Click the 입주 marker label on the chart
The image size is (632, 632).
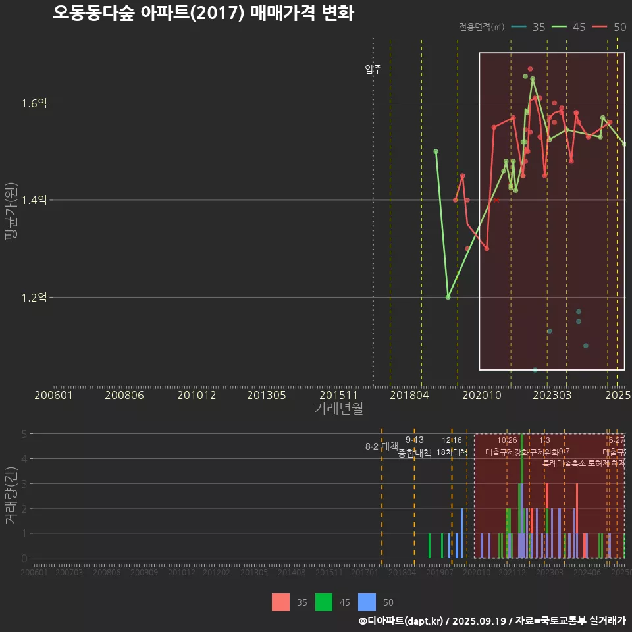[373, 68]
